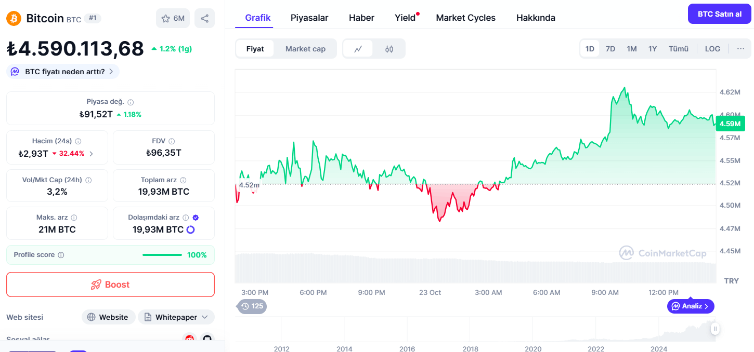Click the #1 rank badge
Viewport: 754px width, 352px height.
coord(93,18)
